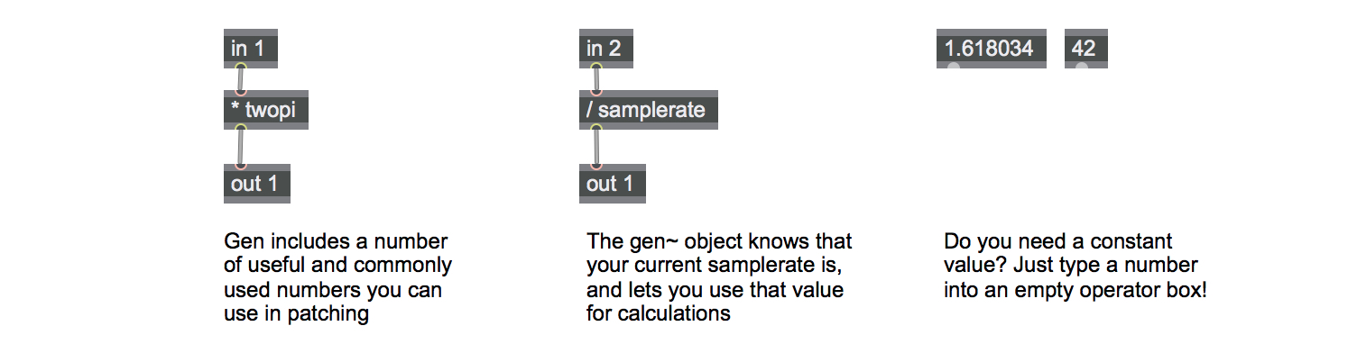The image size is (1357, 344).
Task: Select the 42 constant box
Action: point(1085,49)
